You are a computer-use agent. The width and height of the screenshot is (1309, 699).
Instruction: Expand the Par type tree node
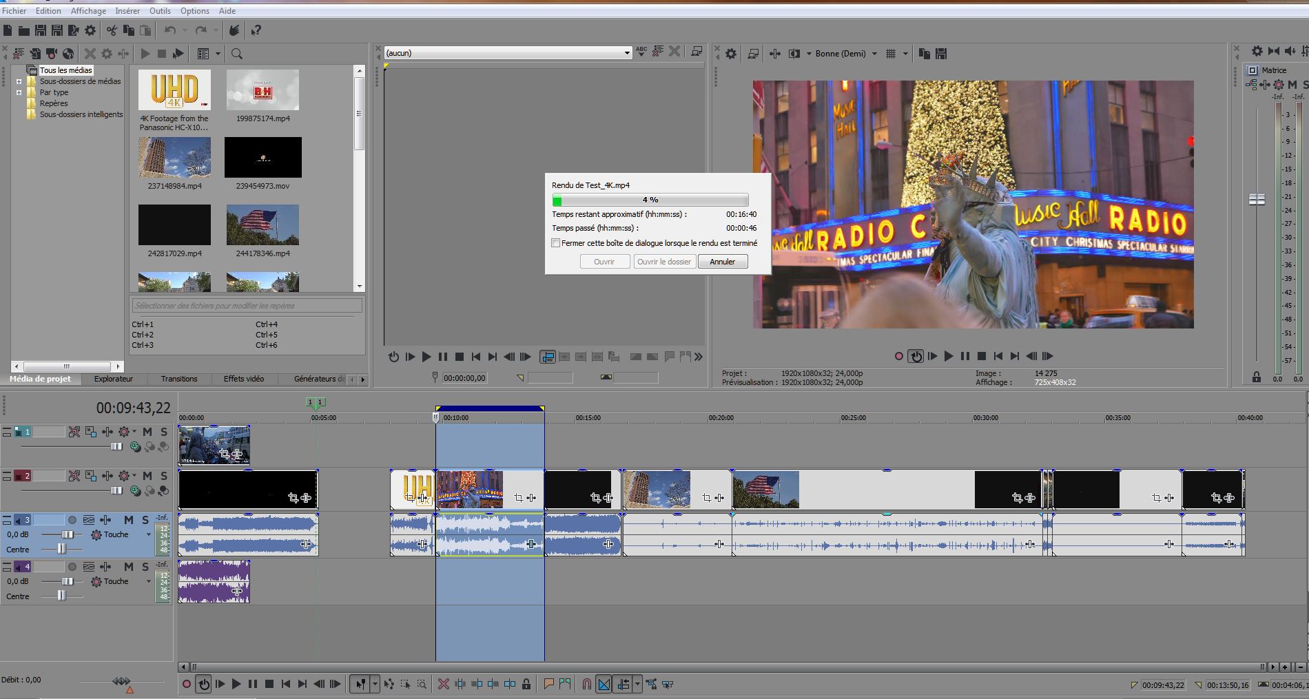click(19, 92)
